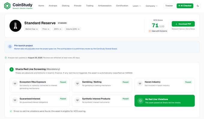Launch the AI Checker
This screenshot has height=119, width=204.
pos(185,6)
